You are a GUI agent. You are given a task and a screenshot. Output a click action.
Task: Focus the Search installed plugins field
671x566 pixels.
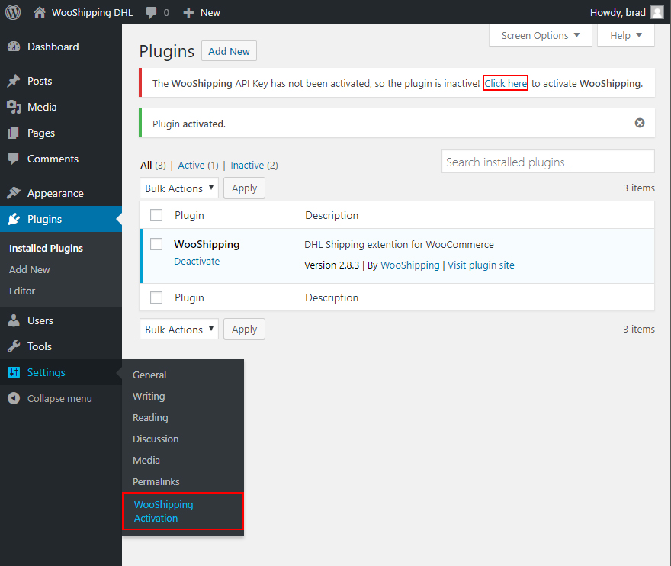[x=547, y=162]
